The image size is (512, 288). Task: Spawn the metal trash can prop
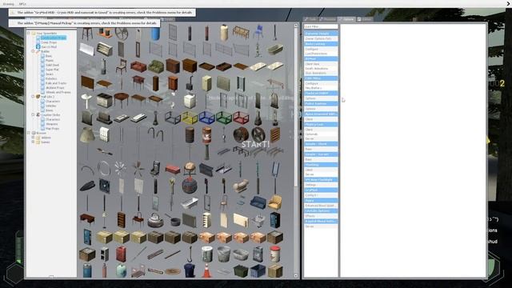(224, 254)
